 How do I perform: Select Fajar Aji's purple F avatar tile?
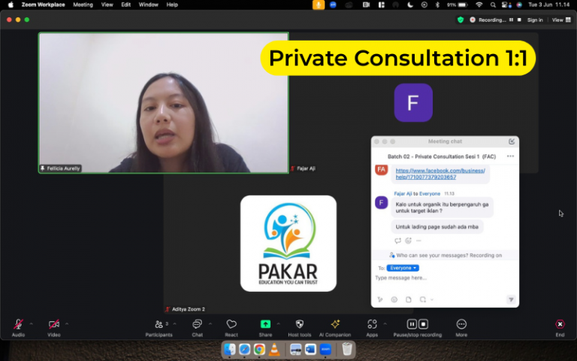click(413, 103)
